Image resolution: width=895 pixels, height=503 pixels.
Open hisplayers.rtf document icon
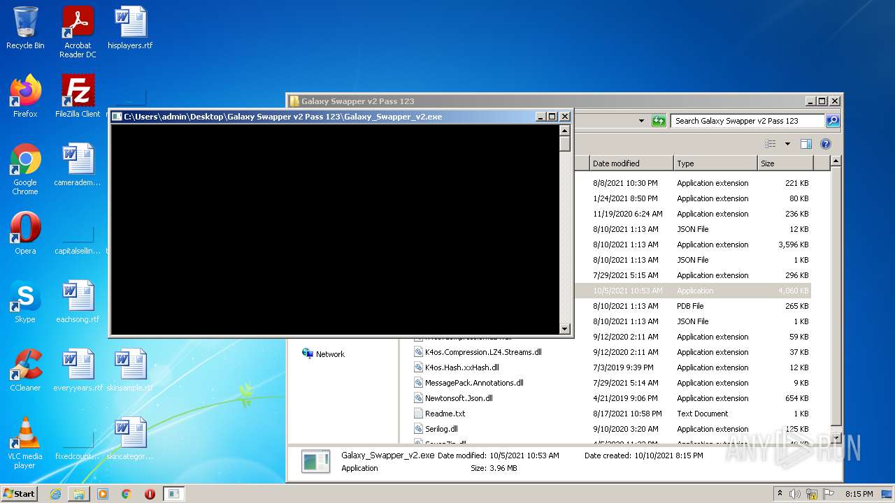(130, 28)
